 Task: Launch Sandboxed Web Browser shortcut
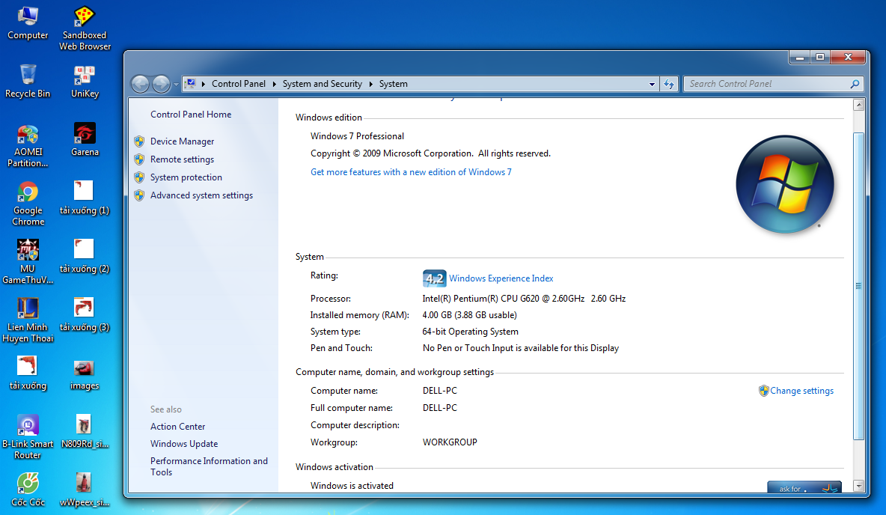[85, 28]
